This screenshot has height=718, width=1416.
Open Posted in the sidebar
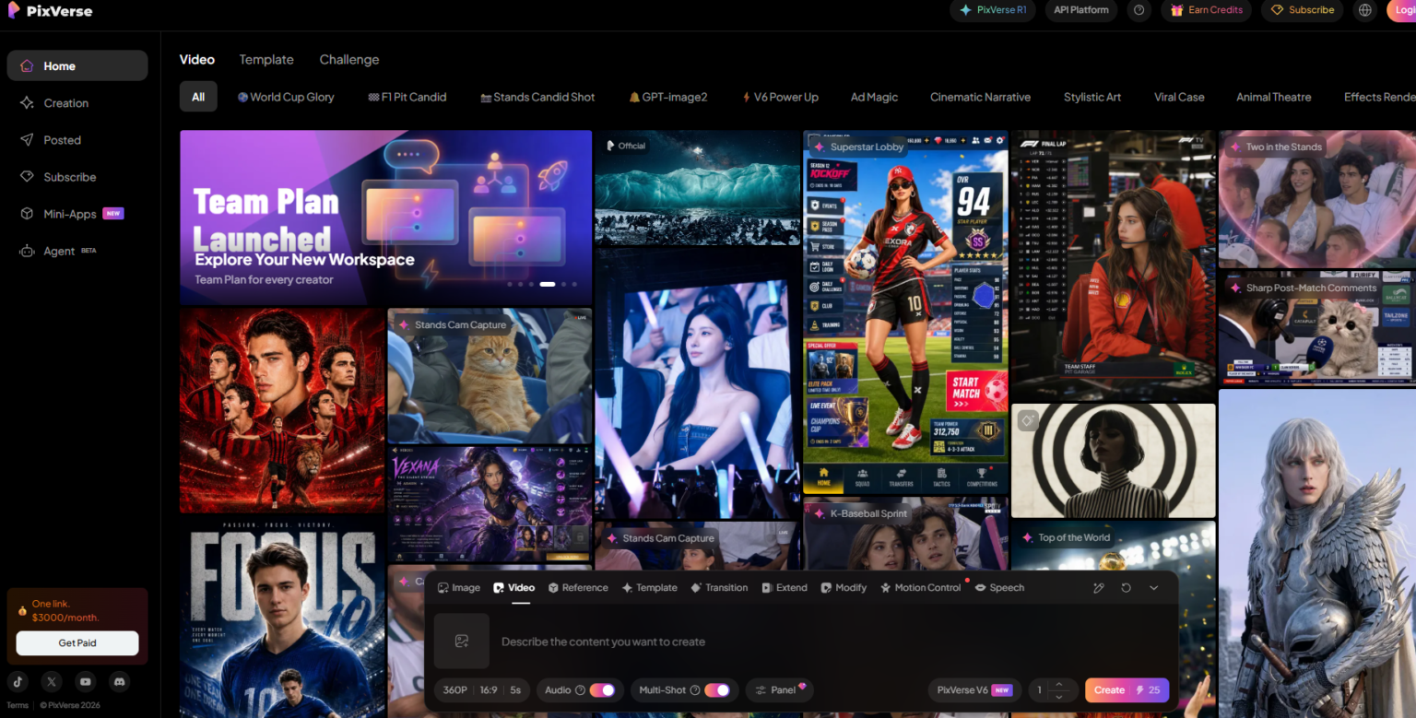77,140
